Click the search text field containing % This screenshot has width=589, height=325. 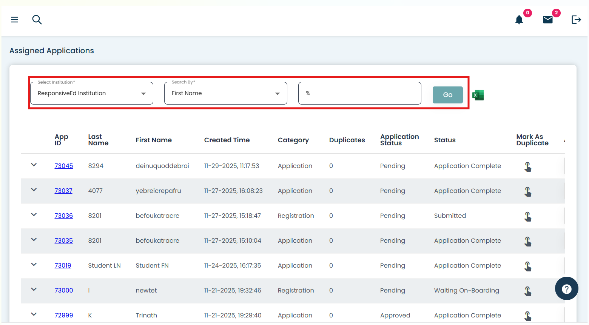[x=359, y=93]
